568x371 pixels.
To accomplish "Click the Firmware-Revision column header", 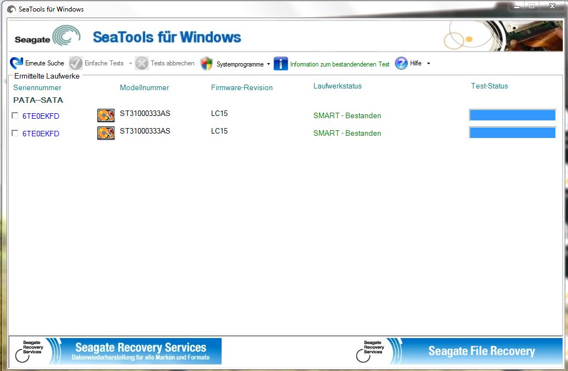I will coord(241,87).
